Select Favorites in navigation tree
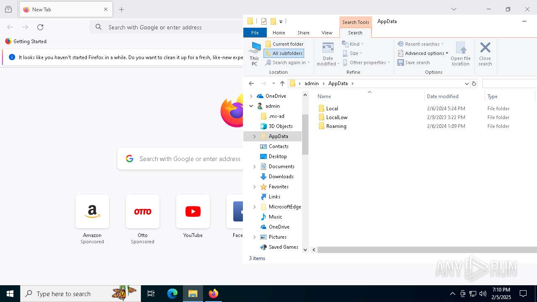The image size is (537, 302). point(278,187)
